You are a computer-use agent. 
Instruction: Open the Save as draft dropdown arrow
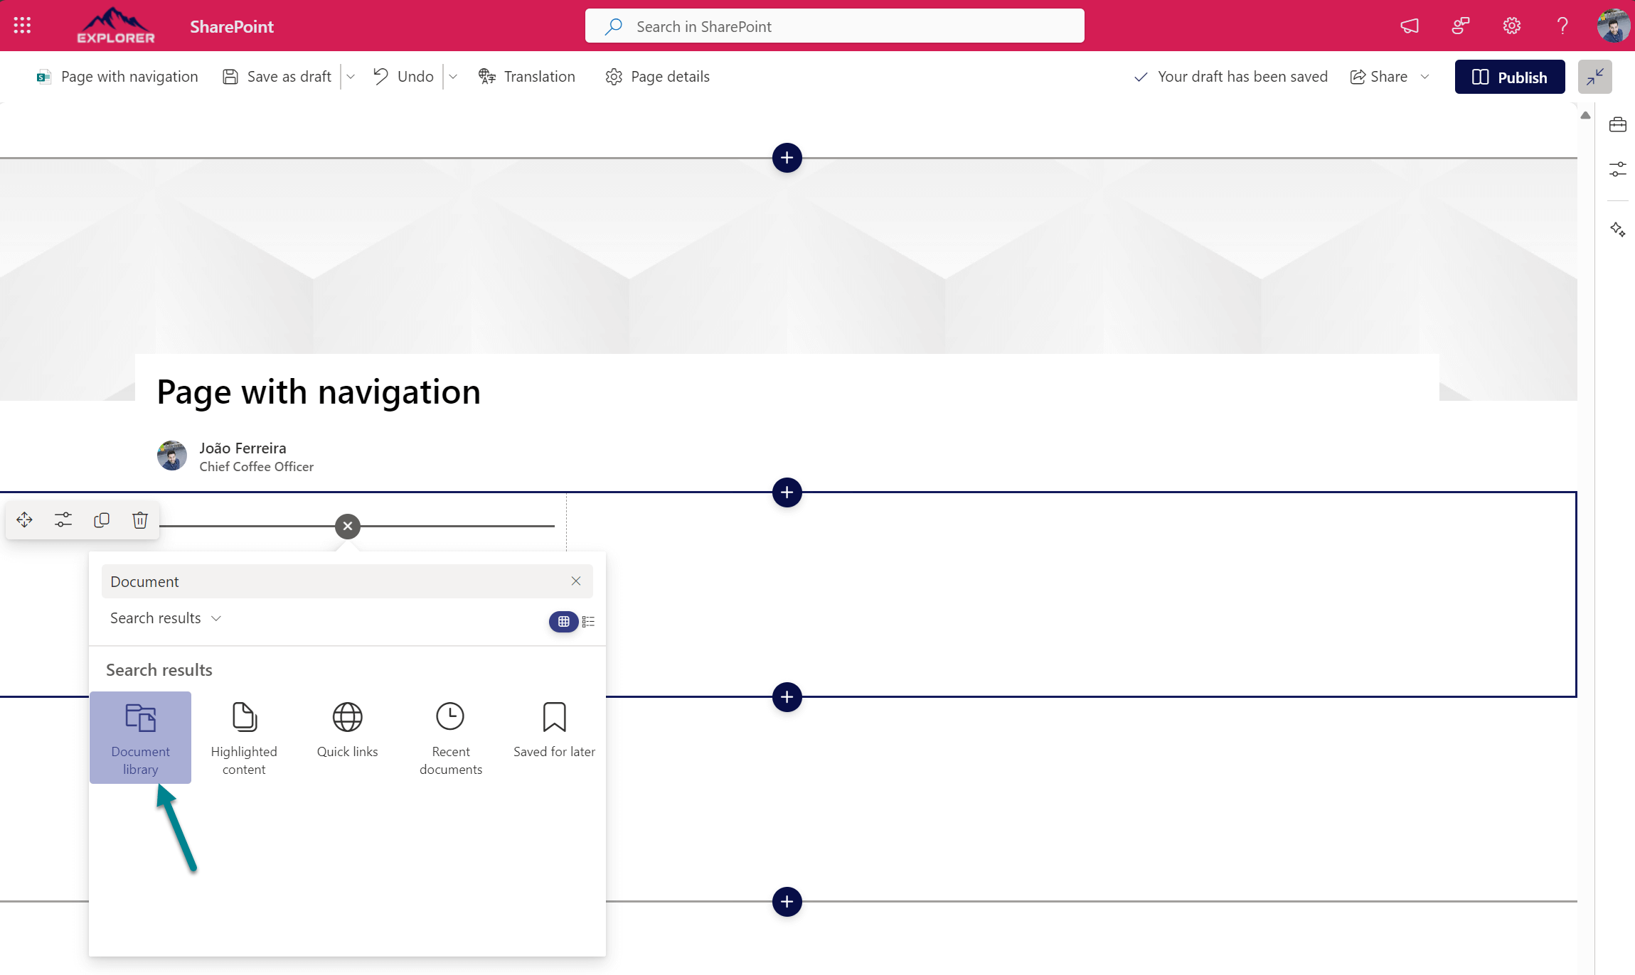[x=351, y=76]
